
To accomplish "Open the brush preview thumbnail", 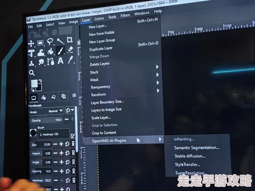I will (33, 133).
